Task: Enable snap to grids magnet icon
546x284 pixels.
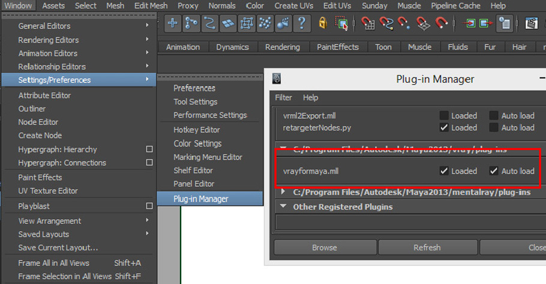Action: pyautogui.click(x=368, y=23)
